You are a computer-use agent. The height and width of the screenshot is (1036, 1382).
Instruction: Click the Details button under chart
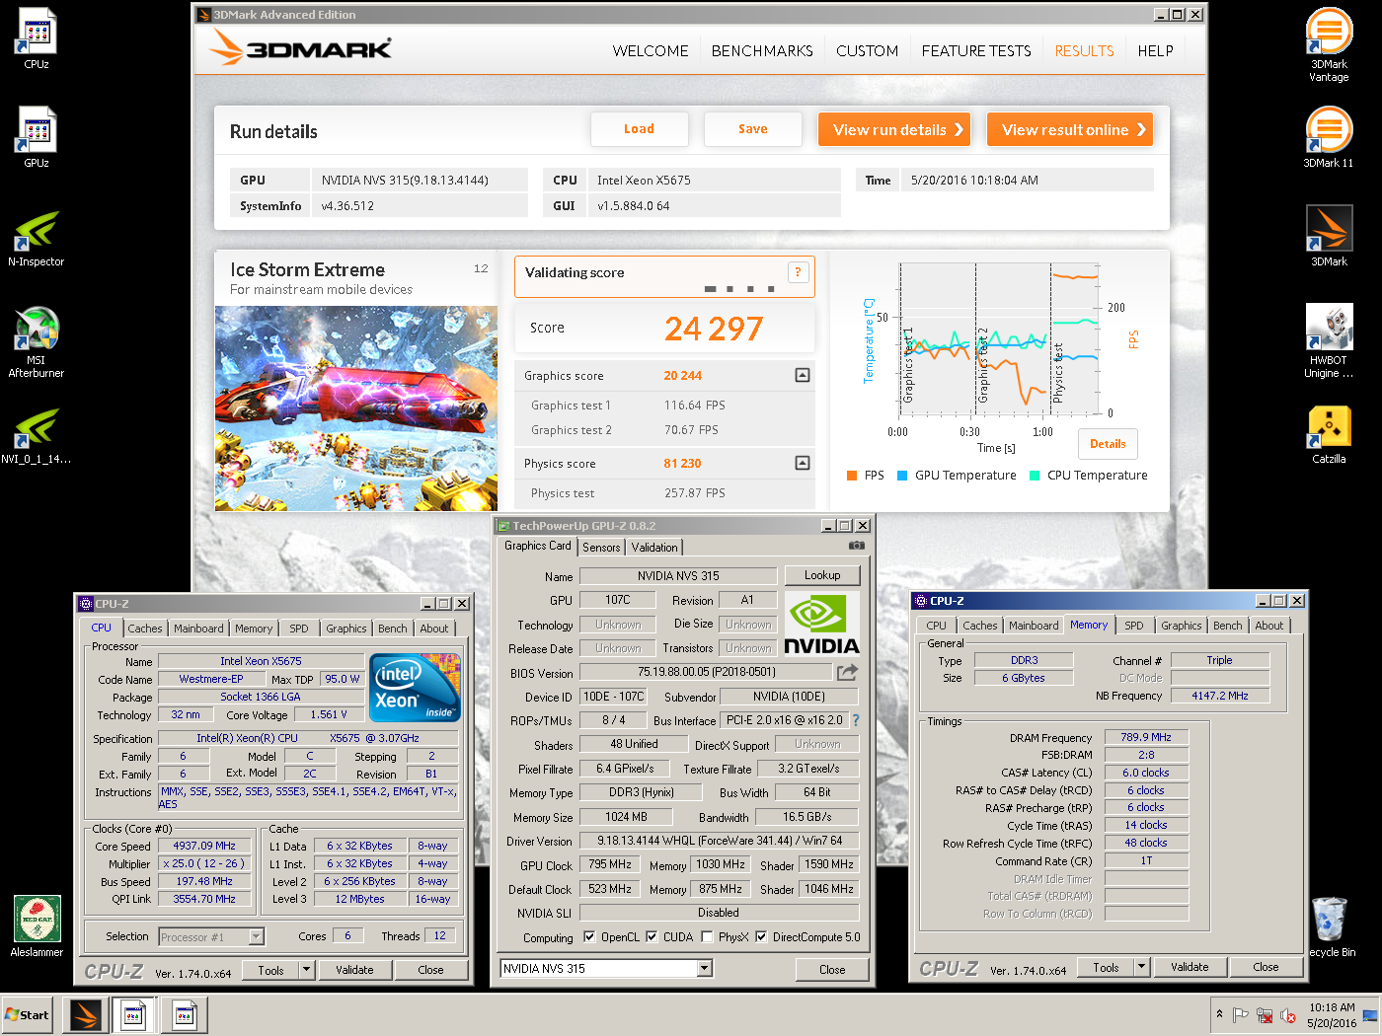(1108, 444)
